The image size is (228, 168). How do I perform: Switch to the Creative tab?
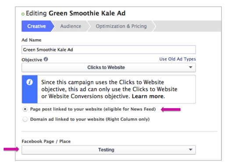click(x=37, y=26)
